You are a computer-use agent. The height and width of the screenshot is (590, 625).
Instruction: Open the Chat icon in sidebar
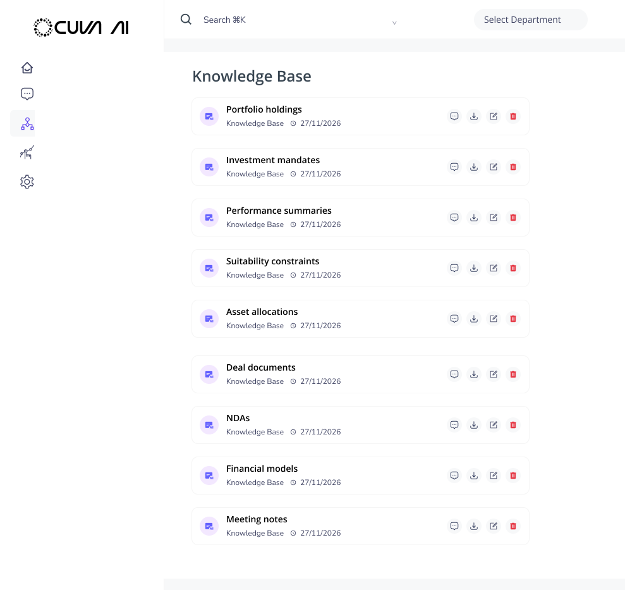(27, 94)
